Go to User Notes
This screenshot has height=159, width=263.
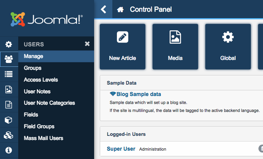(37, 91)
